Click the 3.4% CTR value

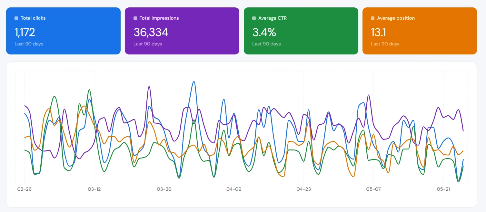pos(264,32)
